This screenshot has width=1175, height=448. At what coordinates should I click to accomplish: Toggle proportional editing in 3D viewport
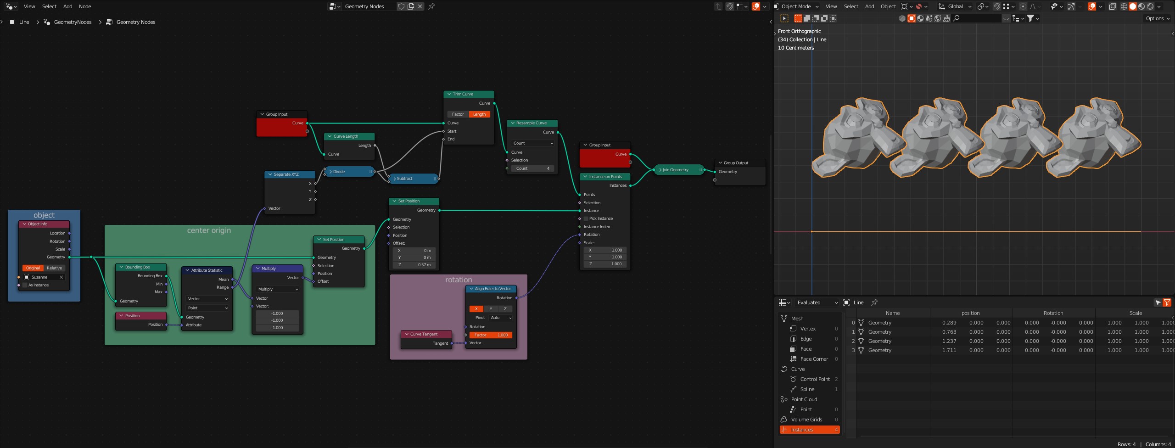coord(1023,6)
